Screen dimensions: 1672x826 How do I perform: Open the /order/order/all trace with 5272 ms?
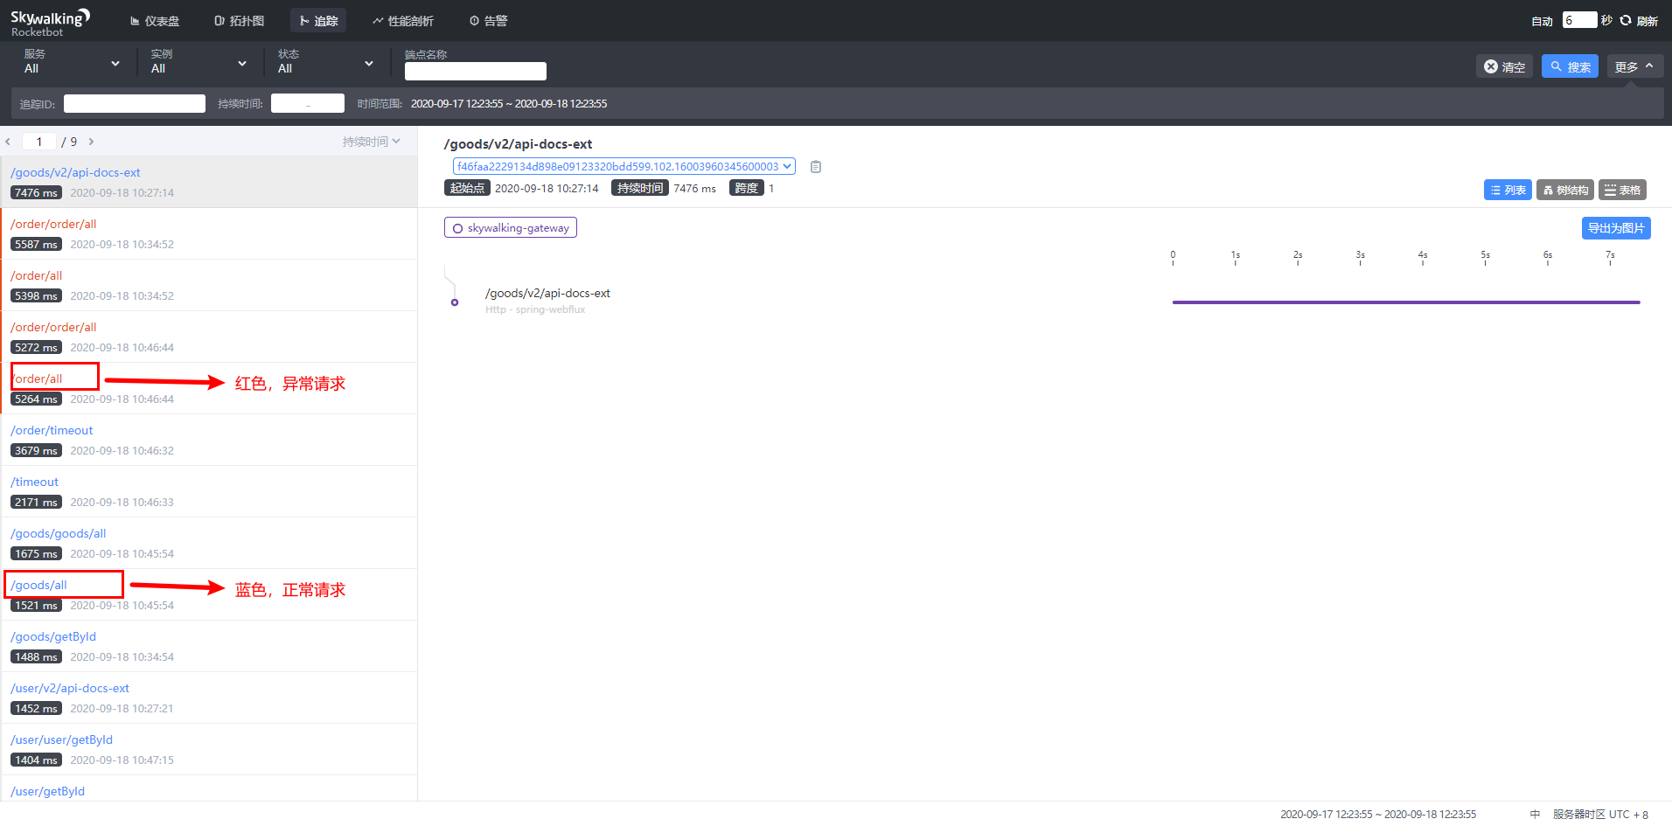(209, 337)
